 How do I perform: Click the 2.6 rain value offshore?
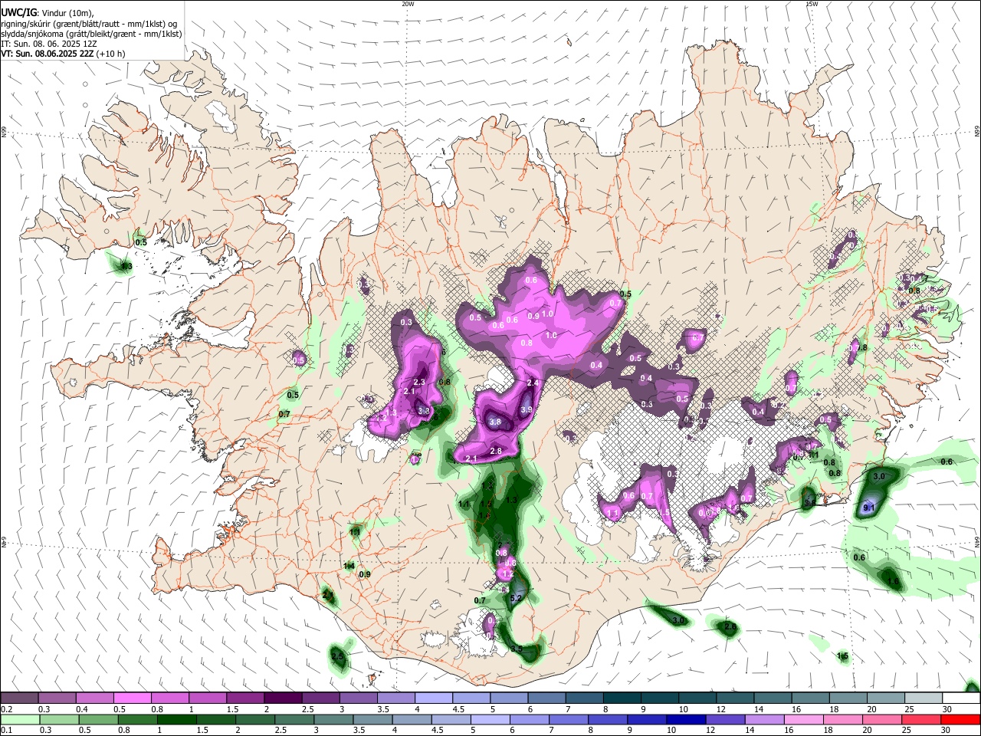pos(730,627)
